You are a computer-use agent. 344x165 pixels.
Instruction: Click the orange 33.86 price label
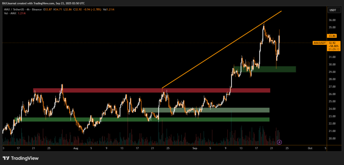click(x=332, y=36)
